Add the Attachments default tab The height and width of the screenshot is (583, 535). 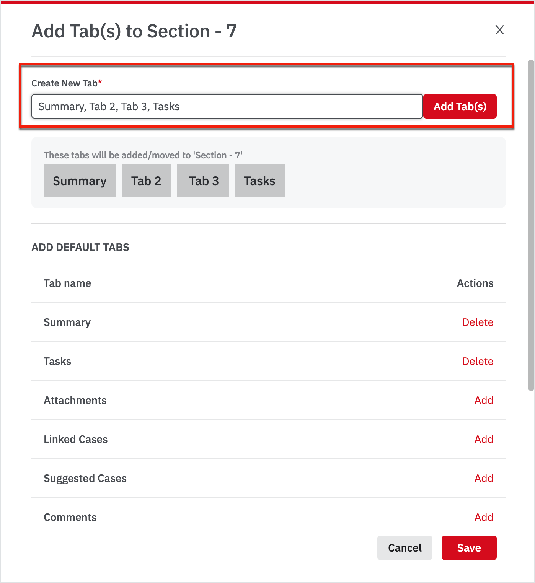(484, 400)
